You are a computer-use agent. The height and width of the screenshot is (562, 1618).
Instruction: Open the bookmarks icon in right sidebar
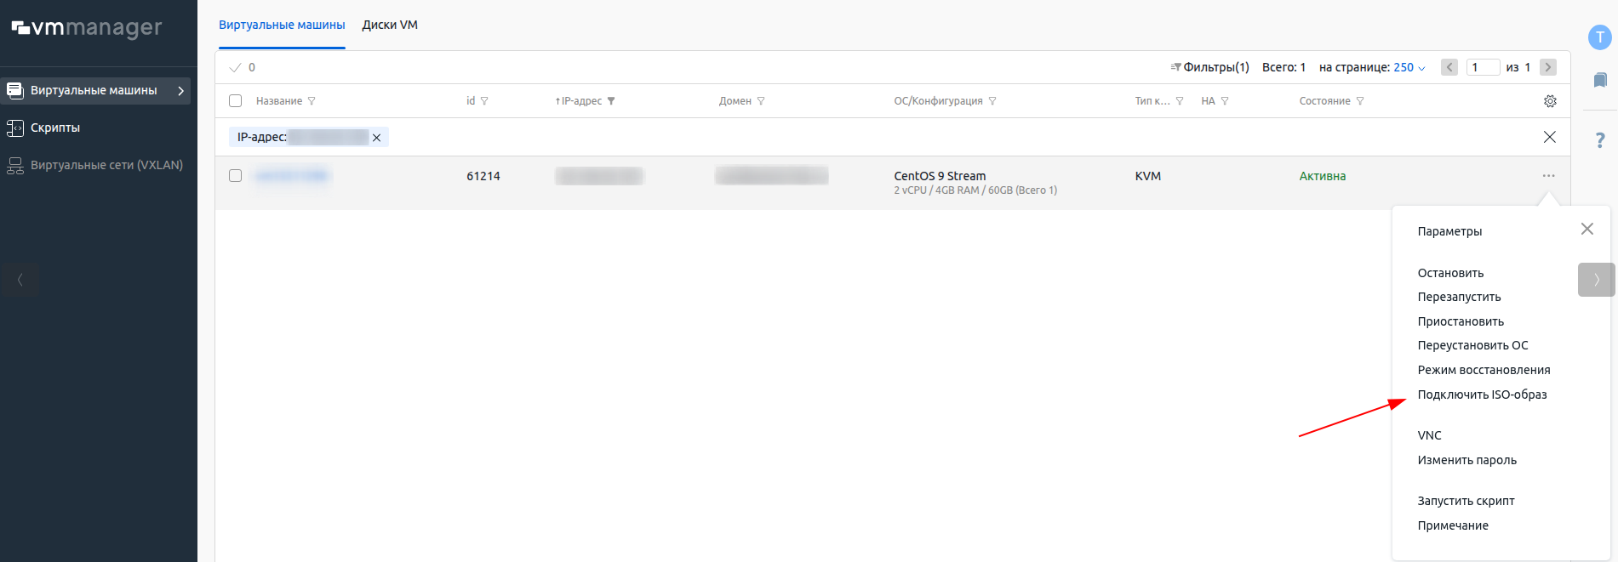coord(1600,80)
